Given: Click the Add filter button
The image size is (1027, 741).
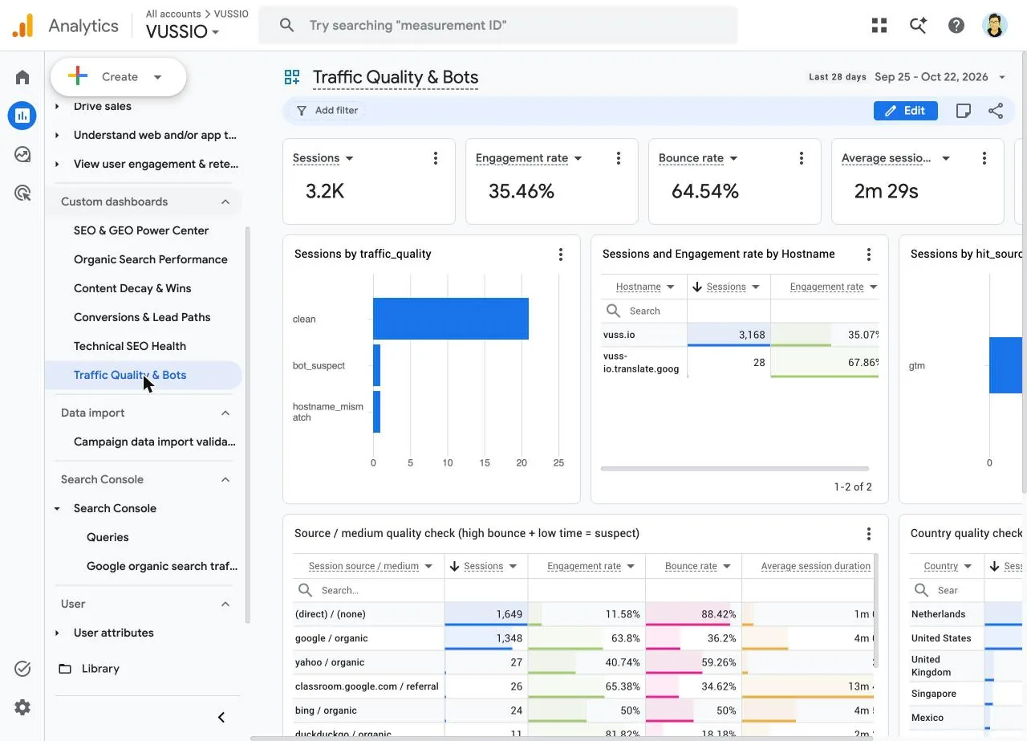Looking at the screenshot, I should point(327,111).
